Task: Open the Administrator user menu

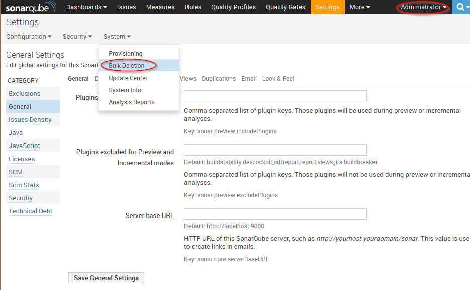Action: click(423, 7)
